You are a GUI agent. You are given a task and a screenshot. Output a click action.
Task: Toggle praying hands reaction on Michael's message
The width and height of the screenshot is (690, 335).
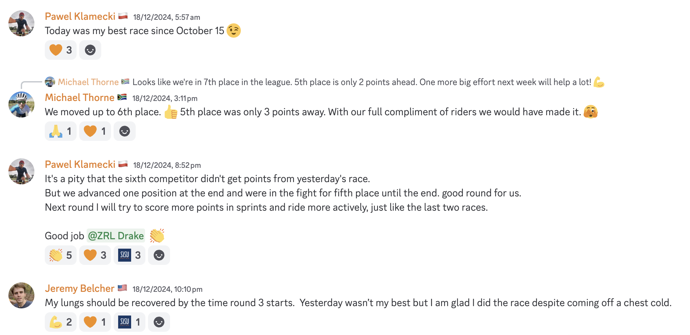pyautogui.click(x=61, y=131)
